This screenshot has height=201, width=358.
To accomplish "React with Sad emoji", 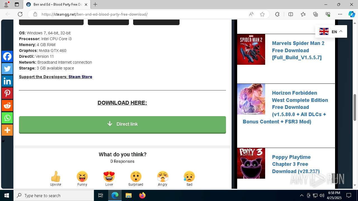I will (189, 177).
